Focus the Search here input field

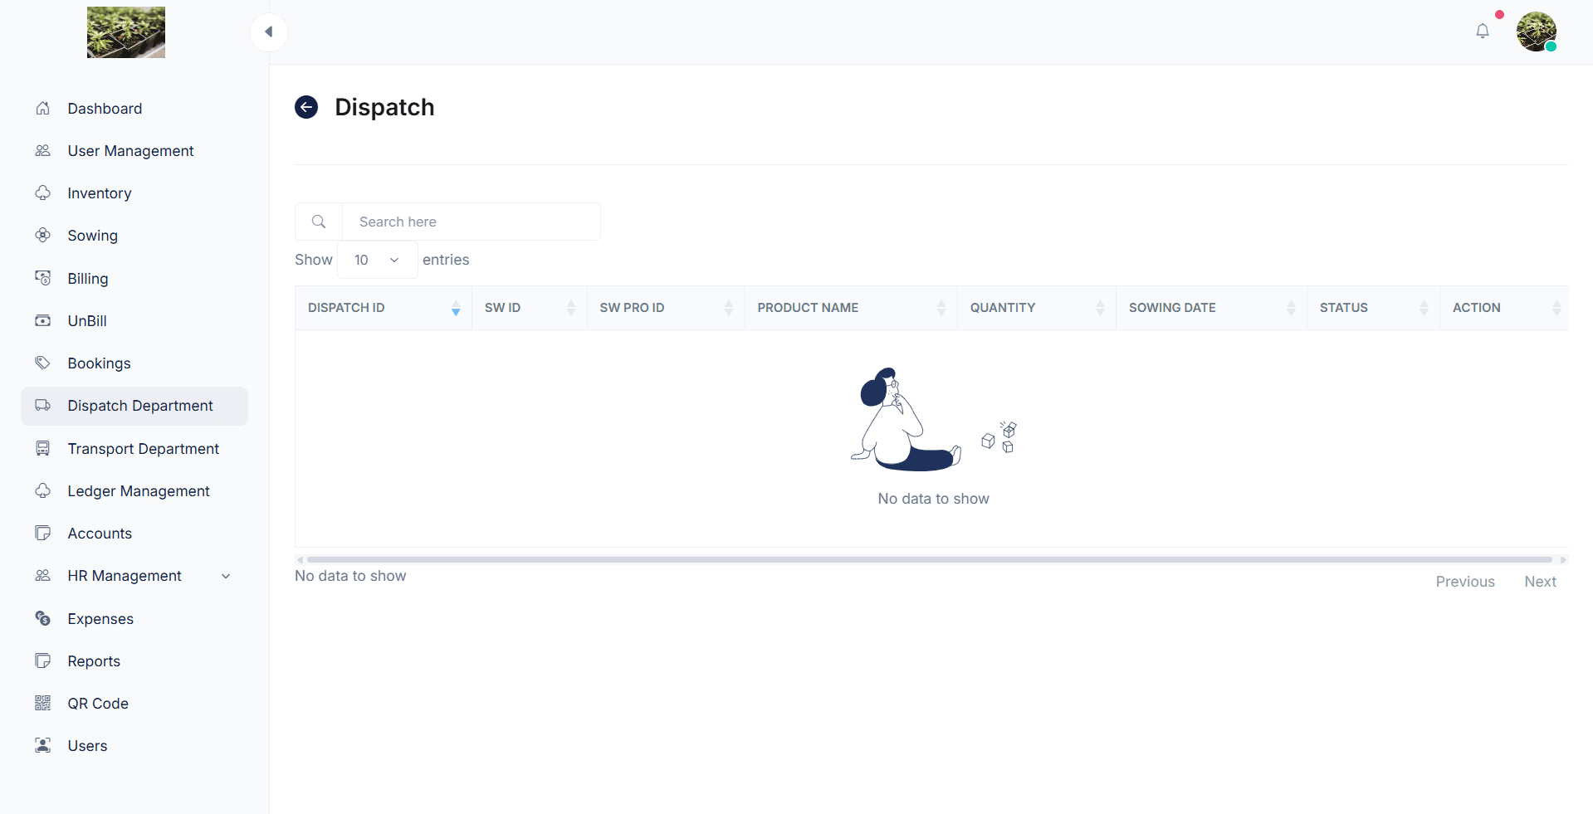coord(471,222)
